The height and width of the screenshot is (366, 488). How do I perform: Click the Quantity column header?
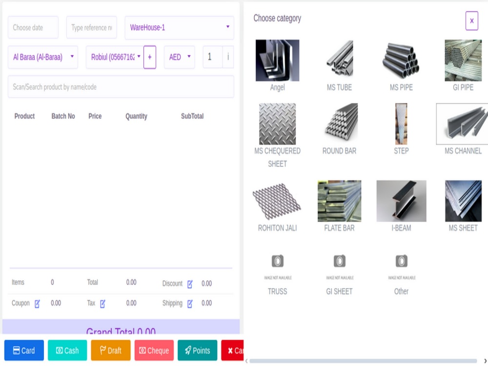(x=136, y=117)
